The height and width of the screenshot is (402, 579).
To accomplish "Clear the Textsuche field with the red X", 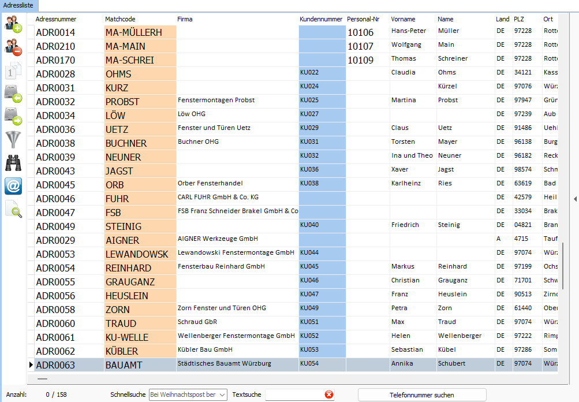I will 329,394.
